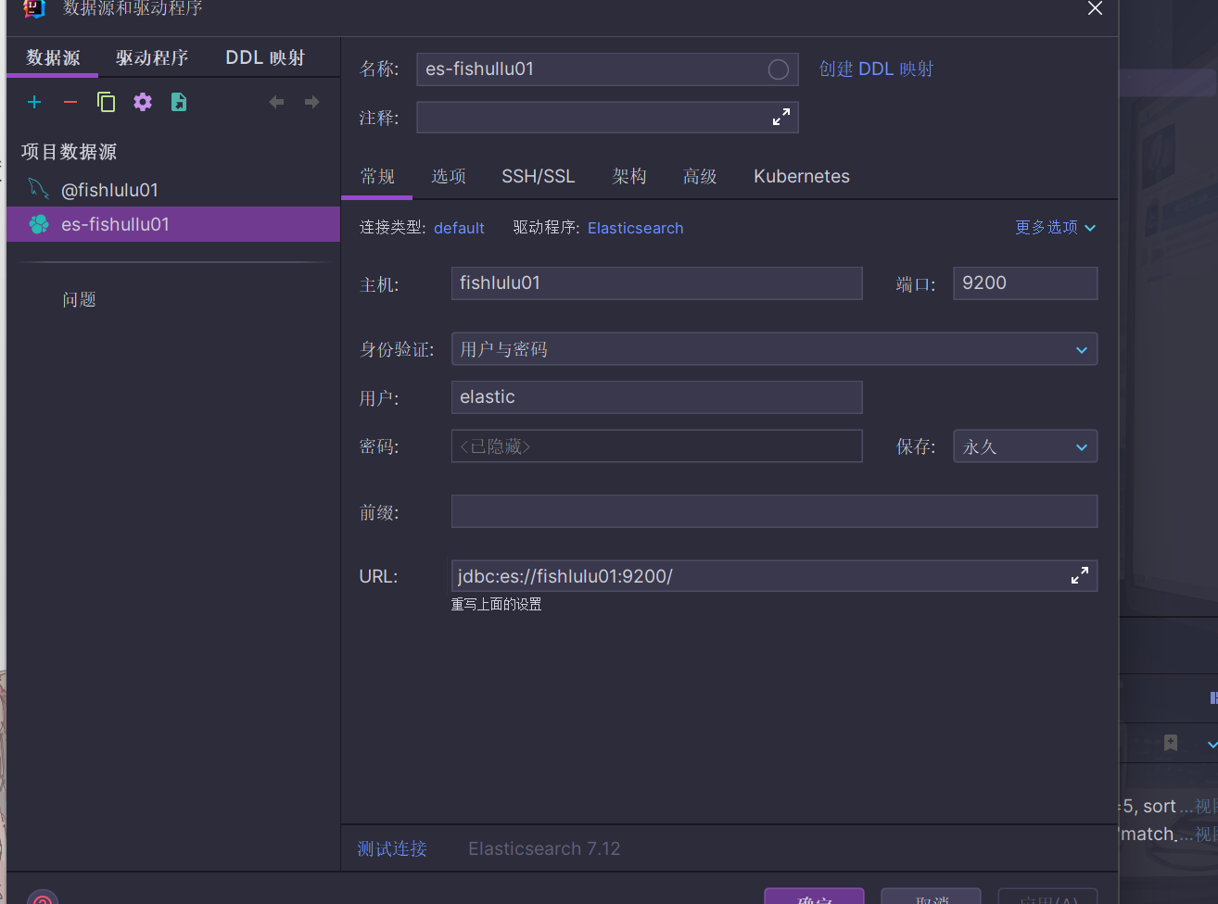Click the 测试连接 link
Screen dimensions: 1218x904
[392, 848]
